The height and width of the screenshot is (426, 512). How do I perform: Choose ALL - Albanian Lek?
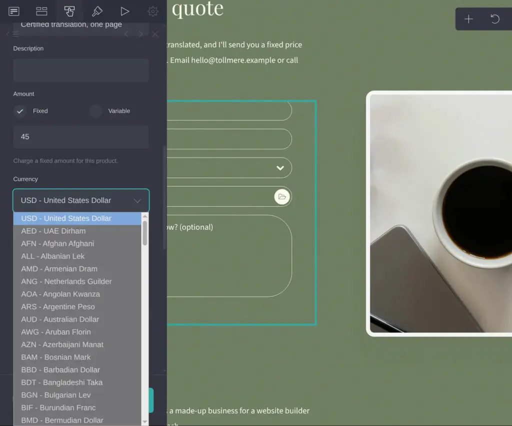(77, 256)
